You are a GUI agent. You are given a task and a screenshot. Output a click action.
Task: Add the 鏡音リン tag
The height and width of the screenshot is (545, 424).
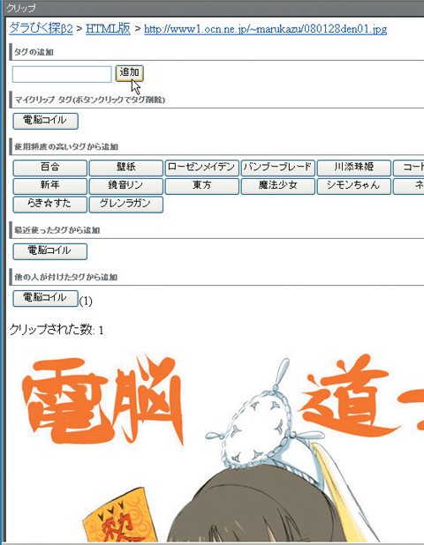coord(126,186)
